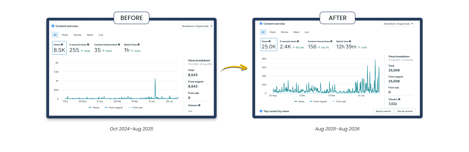The height and width of the screenshot is (152, 469).
Task: Click info icon next to AFTER 3-second views
Action: click(298, 41)
